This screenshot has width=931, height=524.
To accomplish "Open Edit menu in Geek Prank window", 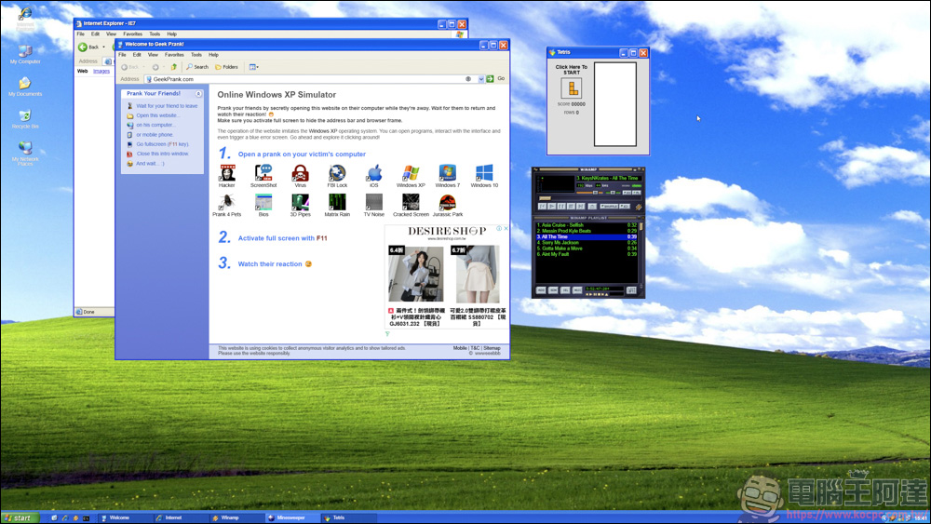I will 137,55.
